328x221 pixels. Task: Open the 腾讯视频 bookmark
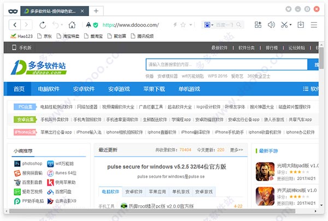pyautogui.click(x=142, y=37)
